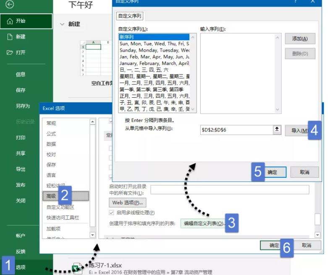328x275 pixels.
Task: Open 帐户 in the backstage sidebar
Action: pyautogui.click(x=21, y=236)
